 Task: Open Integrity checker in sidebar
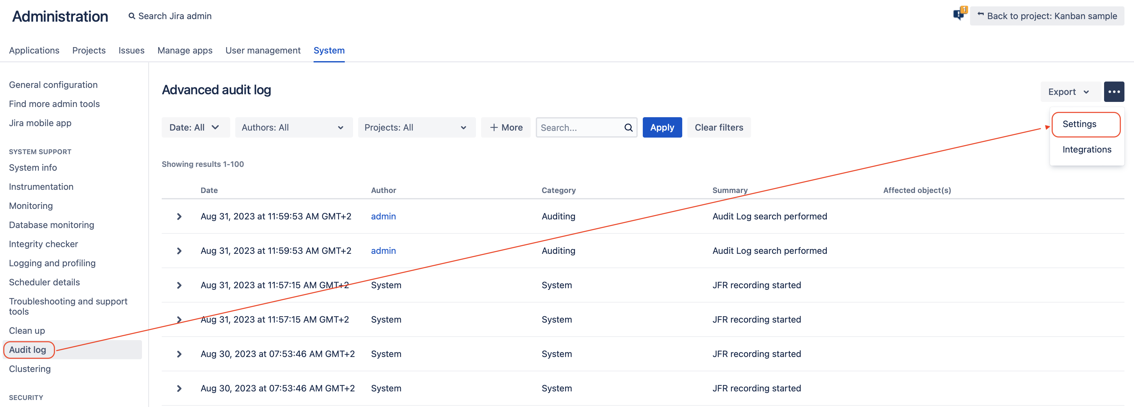(x=43, y=244)
